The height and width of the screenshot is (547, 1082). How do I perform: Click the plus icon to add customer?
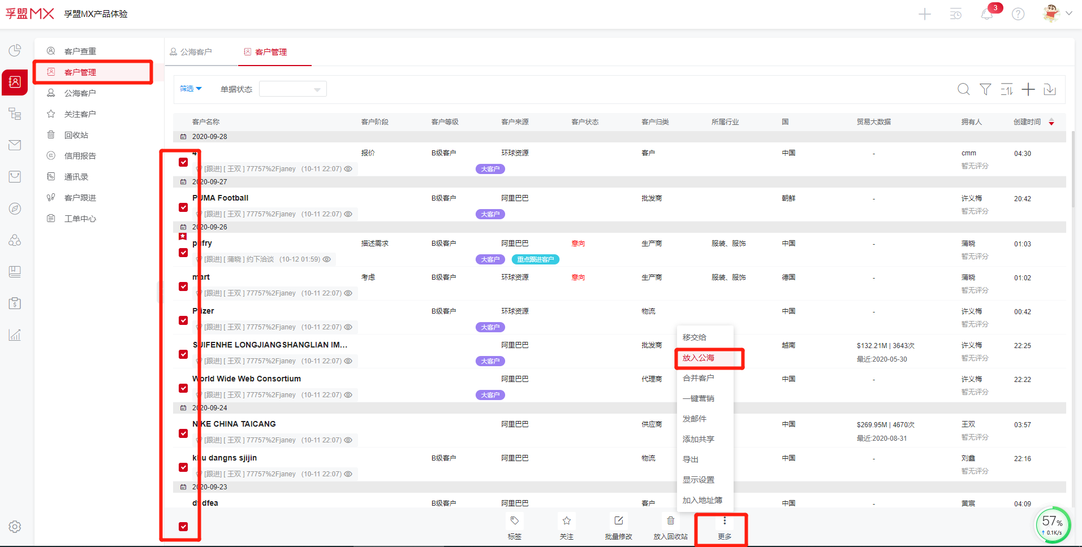point(1028,89)
